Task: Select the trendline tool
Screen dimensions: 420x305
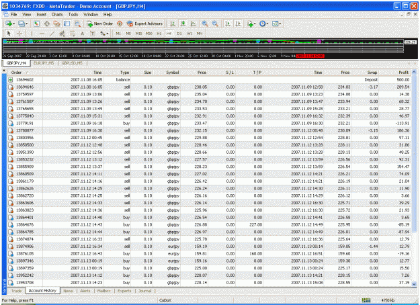Action: (x=52, y=34)
